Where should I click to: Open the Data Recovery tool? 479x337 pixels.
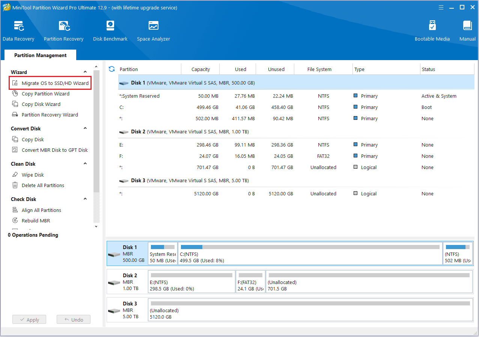click(18, 30)
